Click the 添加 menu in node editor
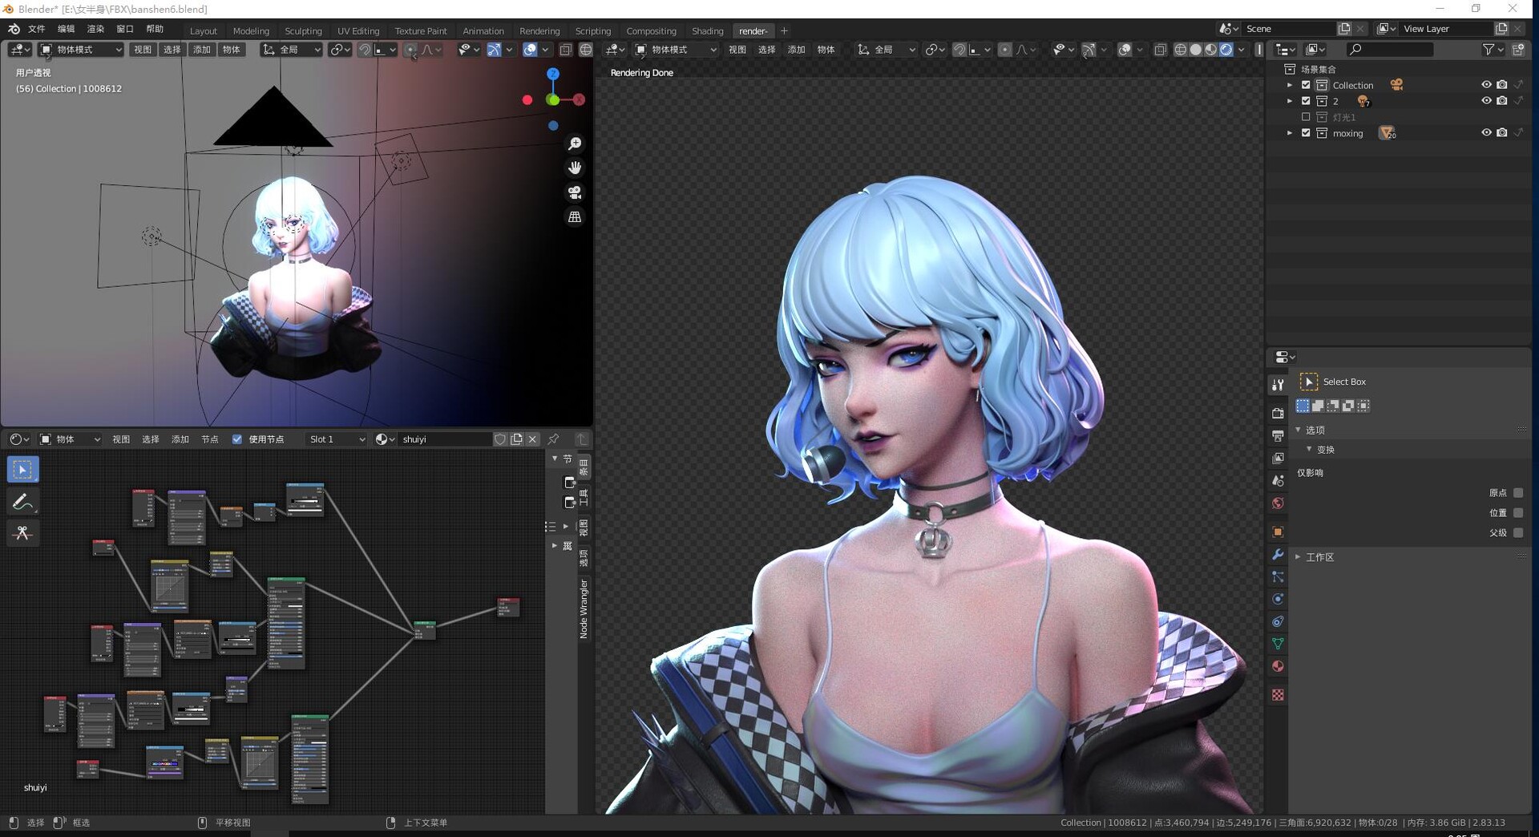Image resolution: width=1539 pixels, height=837 pixels. (180, 439)
